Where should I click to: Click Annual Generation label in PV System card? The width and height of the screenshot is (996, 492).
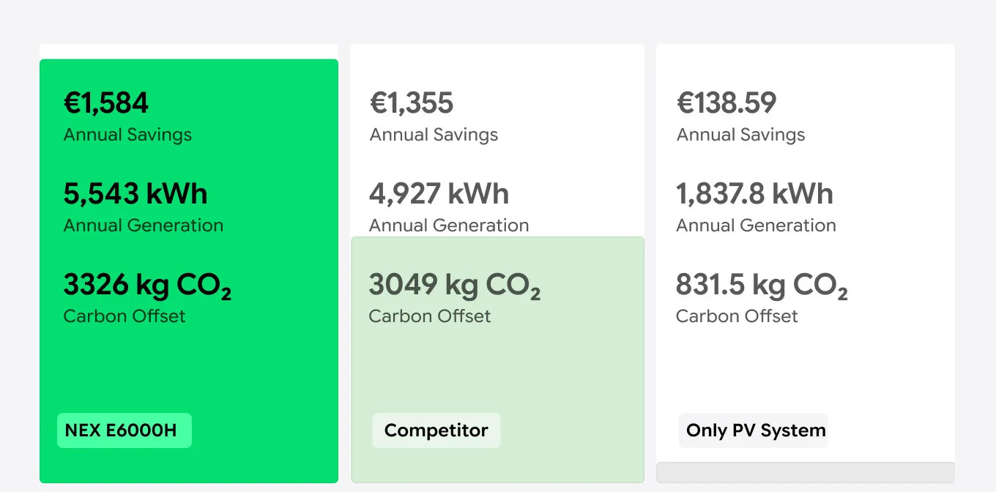coord(756,225)
